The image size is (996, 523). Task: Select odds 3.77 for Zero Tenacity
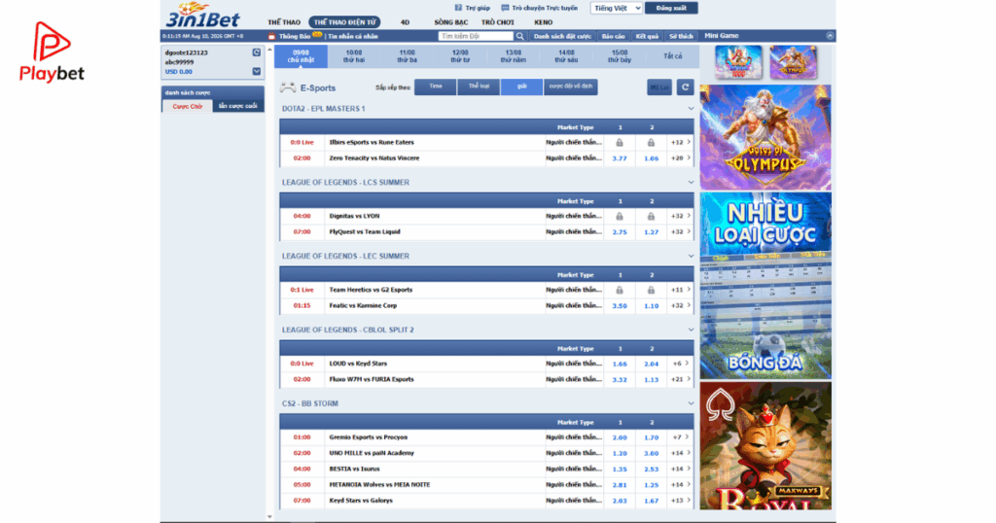[620, 158]
